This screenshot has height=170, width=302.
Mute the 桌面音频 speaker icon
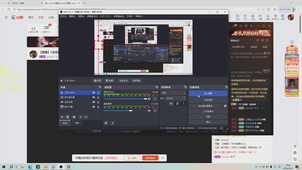[x=149, y=111]
